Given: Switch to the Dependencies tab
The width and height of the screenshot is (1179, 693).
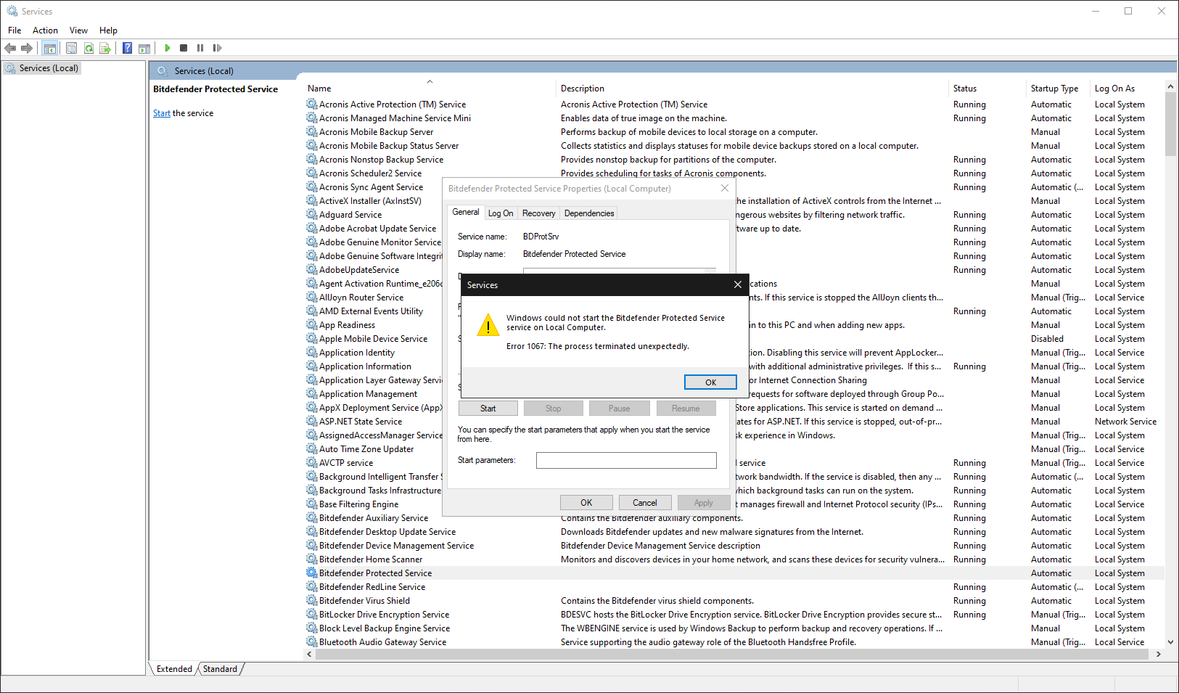Looking at the screenshot, I should pyautogui.click(x=589, y=213).
